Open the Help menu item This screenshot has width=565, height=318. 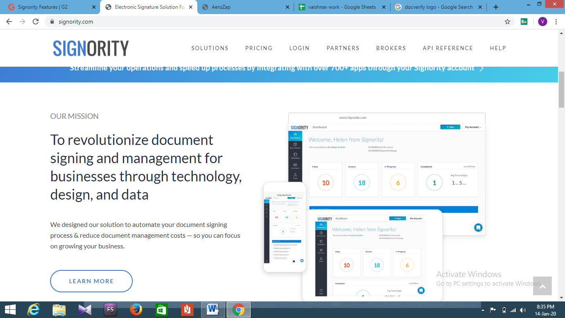(x=498, y=48)
